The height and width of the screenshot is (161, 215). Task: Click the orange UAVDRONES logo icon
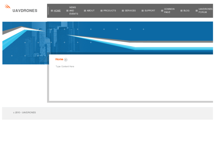(8, 6)
